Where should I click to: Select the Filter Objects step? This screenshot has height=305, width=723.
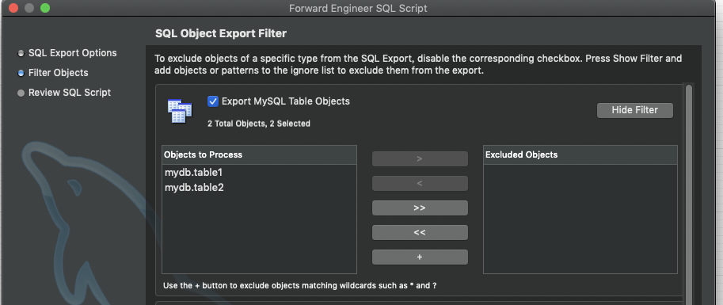pos(58,73)
